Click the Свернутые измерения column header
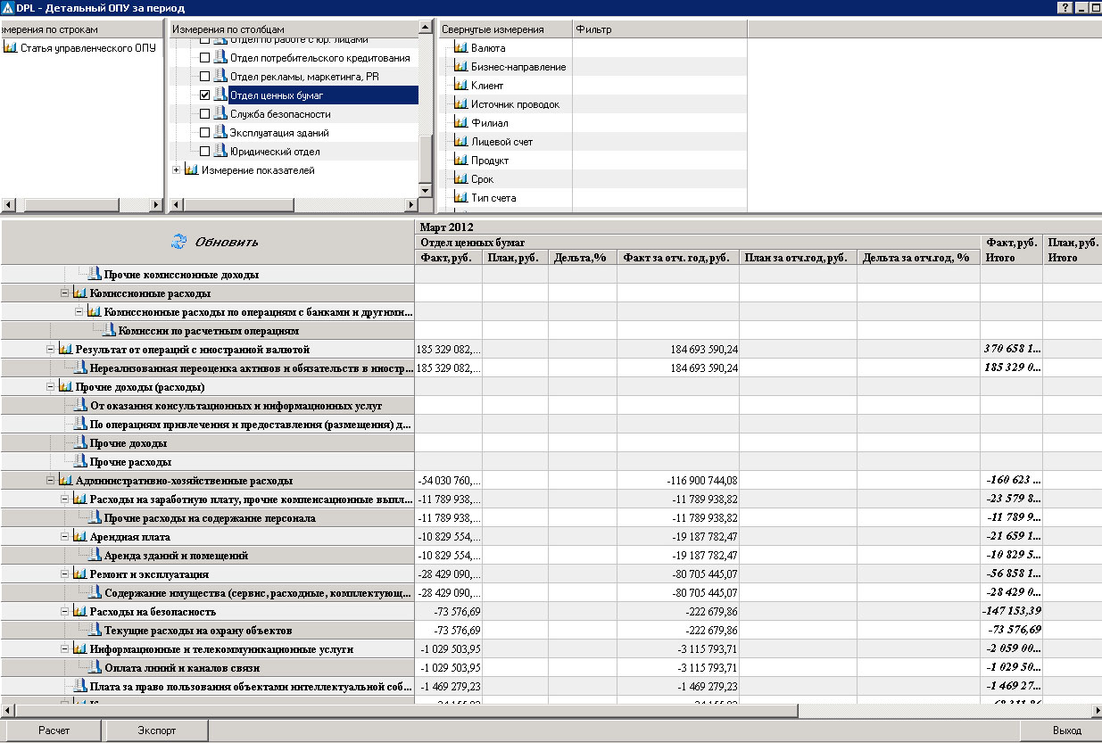Viewport: 1102px width, 743px height. pyautogui.click(x=504, y=29)
